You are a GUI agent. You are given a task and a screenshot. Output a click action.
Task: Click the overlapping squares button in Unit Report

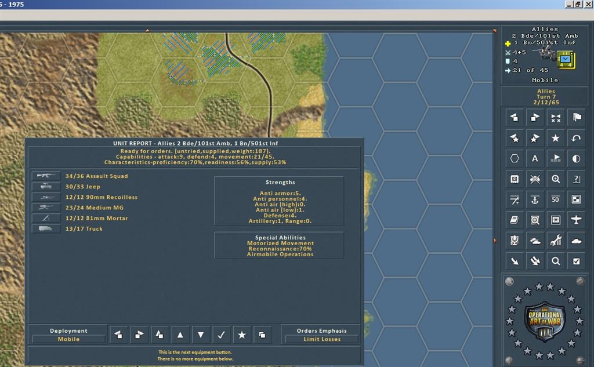(262, 335)
